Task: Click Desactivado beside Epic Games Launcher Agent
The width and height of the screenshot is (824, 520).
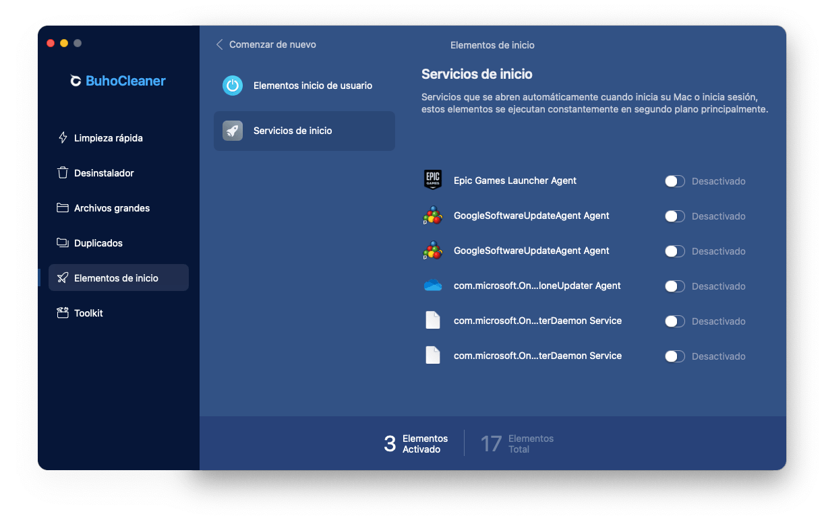Action: (x=719, y=181)
